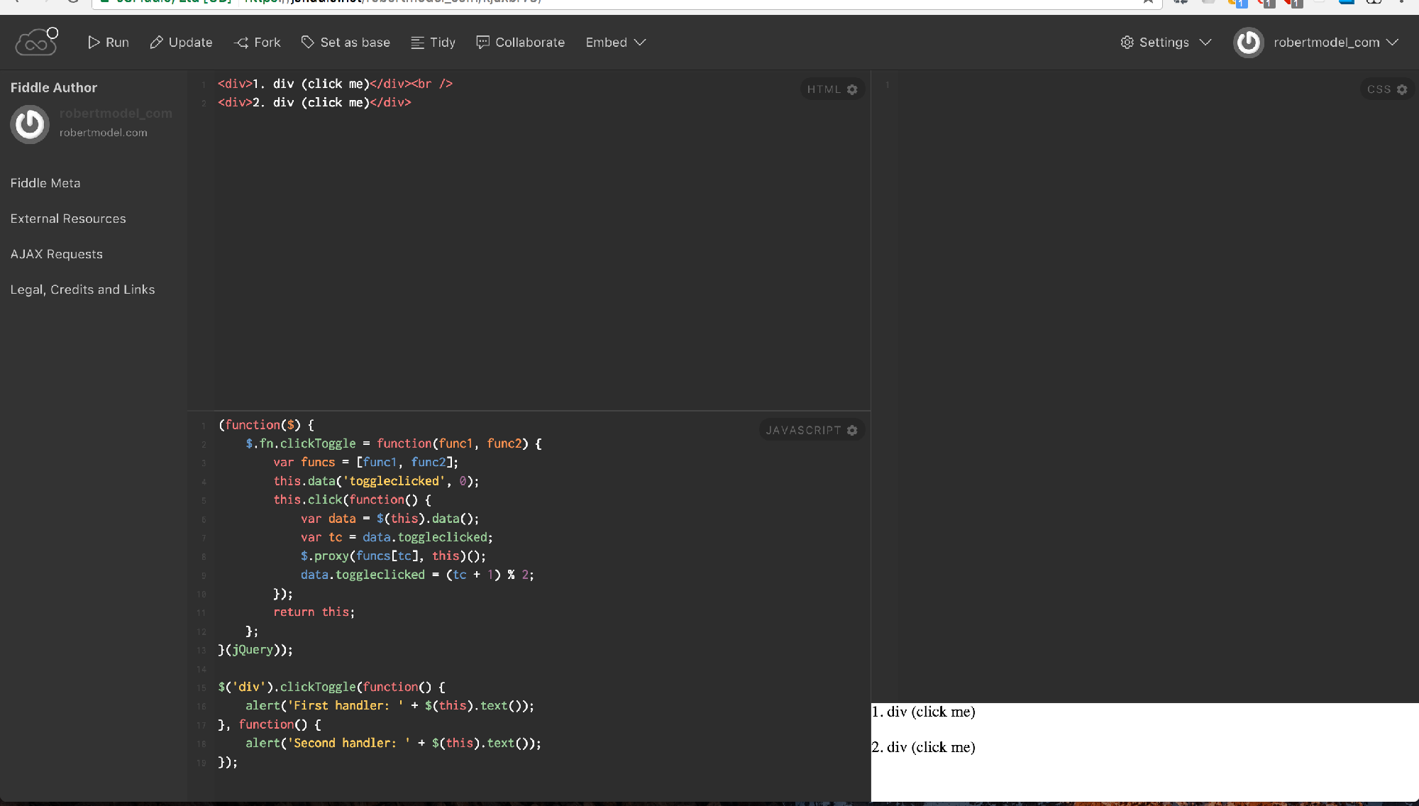Click the Update pencil icon

pyautogui.click(x=156, y=42)
